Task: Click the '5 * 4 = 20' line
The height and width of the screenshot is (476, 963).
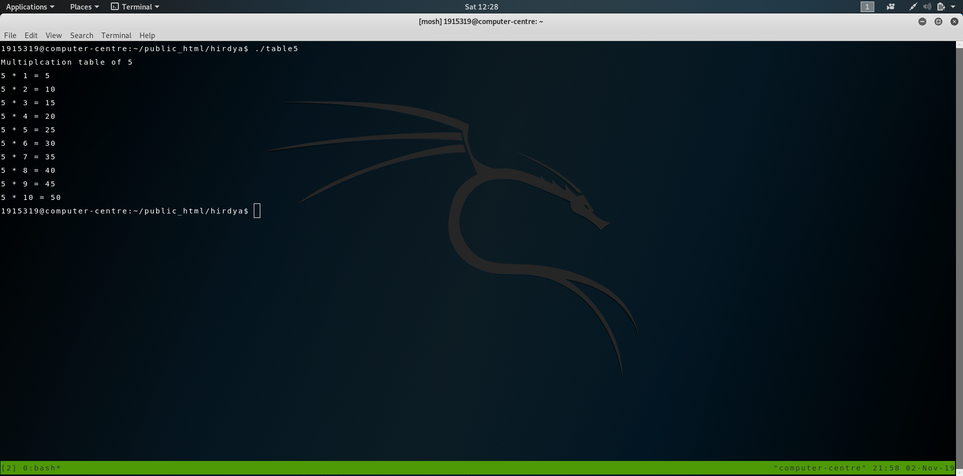Action: point(28,116)
